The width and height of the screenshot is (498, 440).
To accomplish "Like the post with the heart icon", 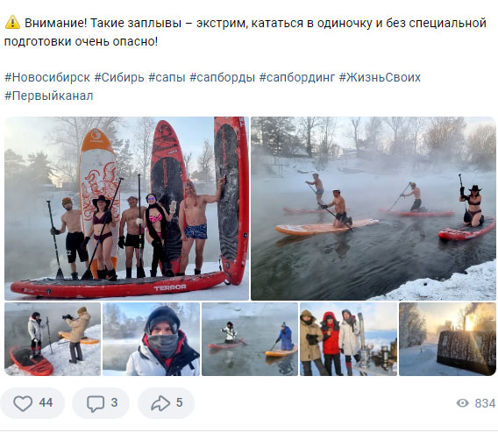I will (x=23, y=403).
